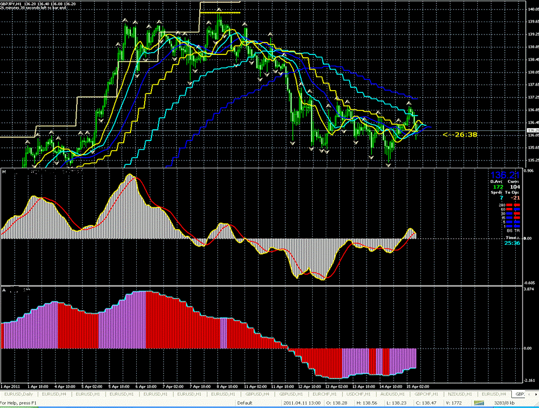Click the -0.605 indicator scale value
The image size is (539, 408).
(529, 283)
